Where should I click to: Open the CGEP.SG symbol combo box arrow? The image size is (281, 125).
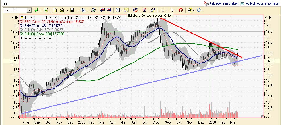tap(29, 10)
